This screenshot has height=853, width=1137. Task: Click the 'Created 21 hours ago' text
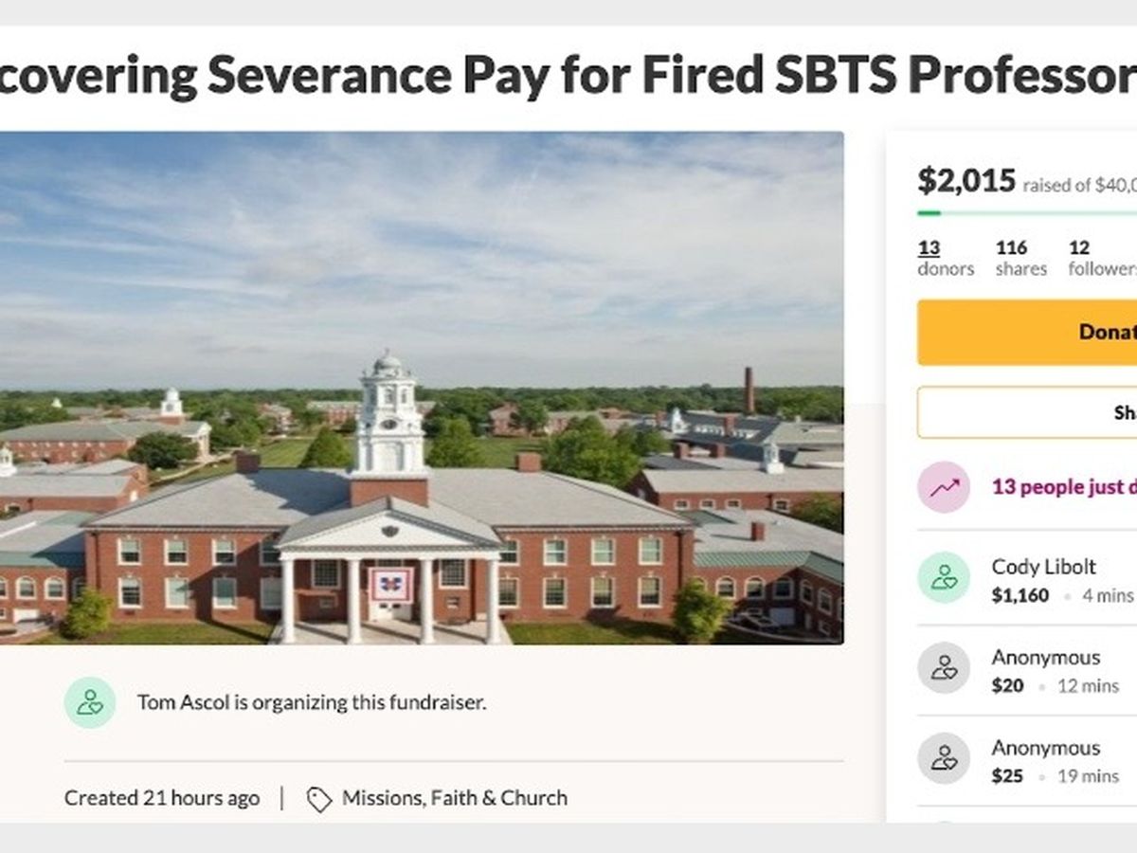pyautogui.click(x=162, y=798)
